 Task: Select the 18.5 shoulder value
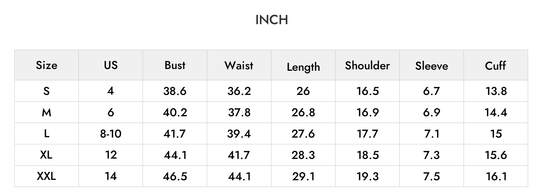(368, 155)
